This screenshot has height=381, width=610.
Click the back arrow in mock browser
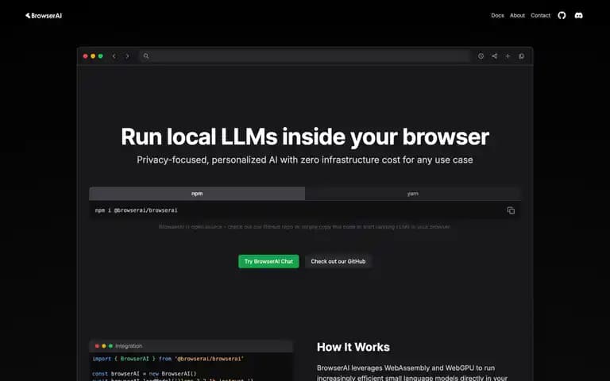(x=114, y=56)
